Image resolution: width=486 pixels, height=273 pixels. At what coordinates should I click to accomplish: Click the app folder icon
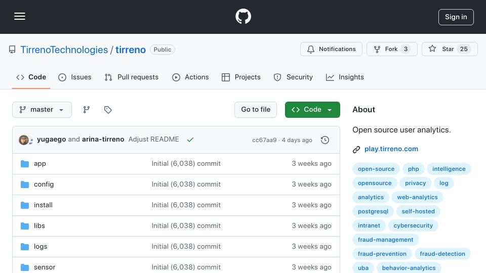point(25,164)
